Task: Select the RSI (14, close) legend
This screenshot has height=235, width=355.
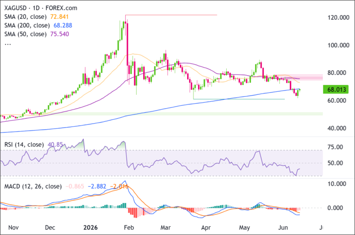Action: pos(24,145)
